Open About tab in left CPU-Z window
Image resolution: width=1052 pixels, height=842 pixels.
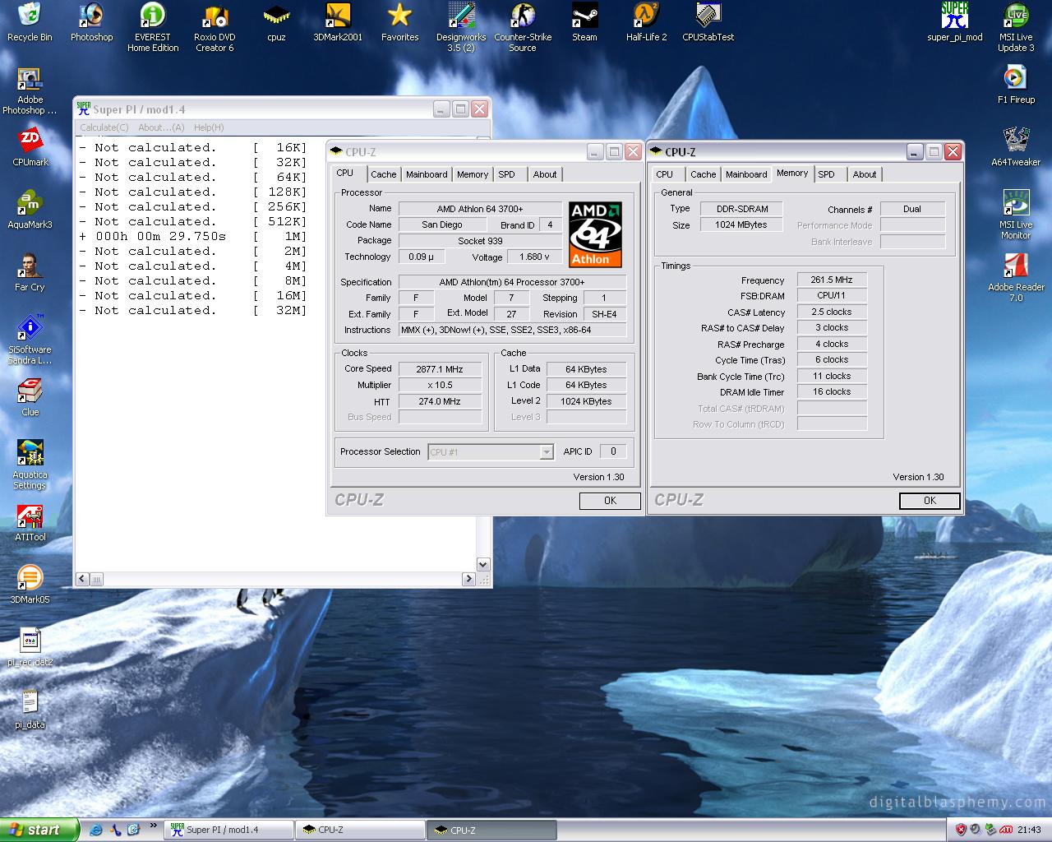coord(545,174)
